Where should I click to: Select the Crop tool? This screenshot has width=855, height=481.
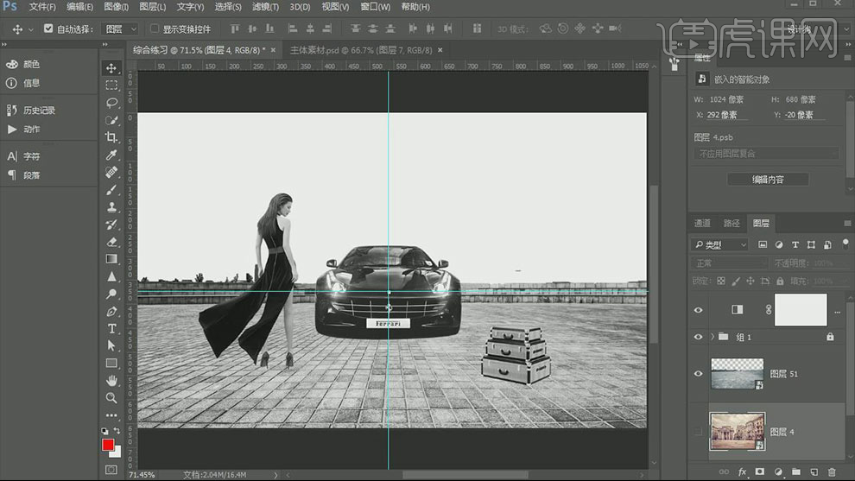[111, 137]
